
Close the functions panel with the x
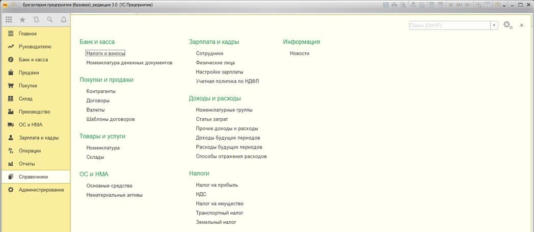522,25
